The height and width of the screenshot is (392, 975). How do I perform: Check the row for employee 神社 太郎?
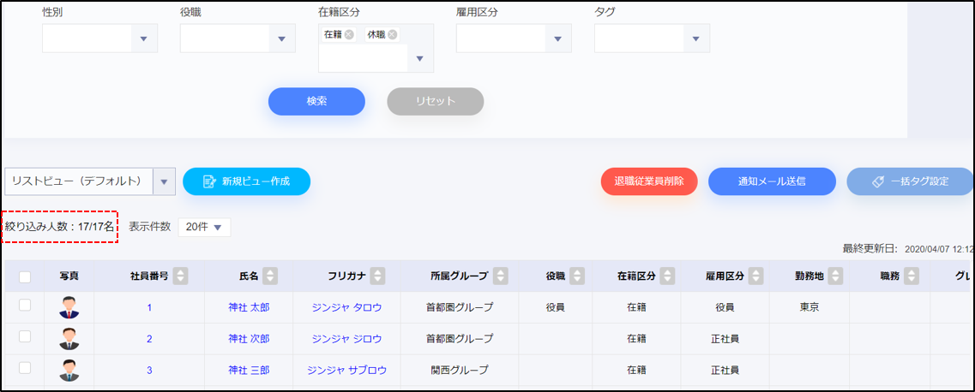point(25,306)
